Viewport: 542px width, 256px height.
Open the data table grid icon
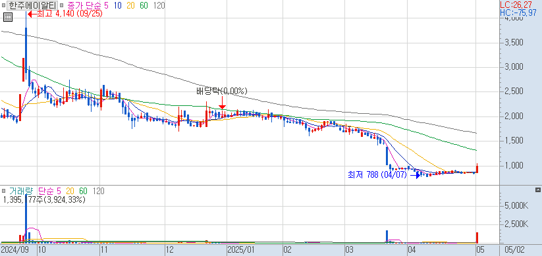click(x=8, y=17)
